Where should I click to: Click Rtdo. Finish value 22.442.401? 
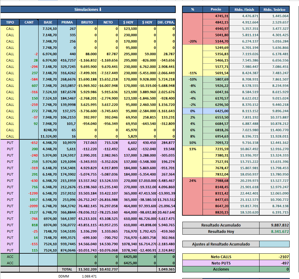click(244, 193)
